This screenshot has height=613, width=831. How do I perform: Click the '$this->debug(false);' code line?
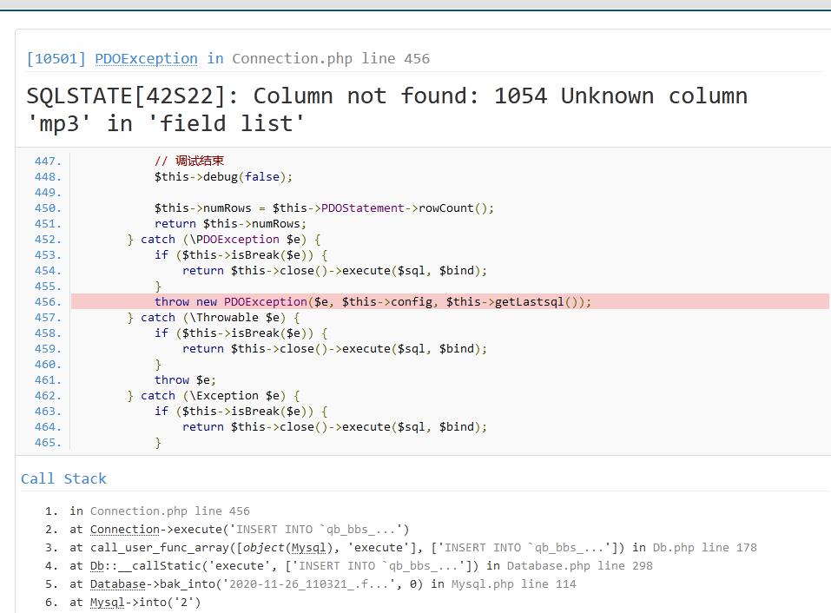[223, 176]
